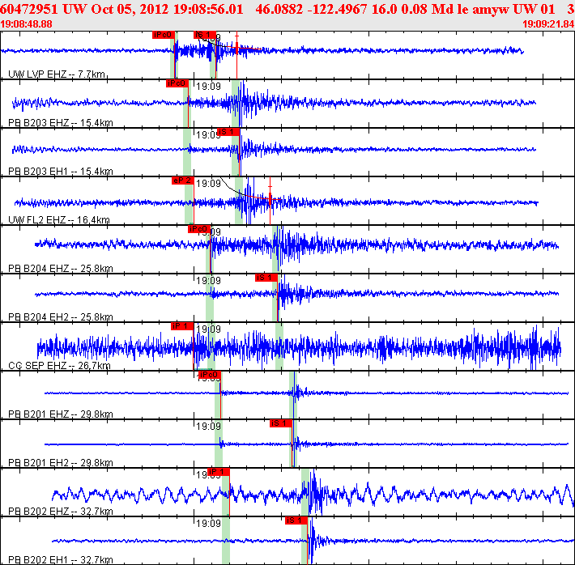Click the iPc0 pick flag on UW LVP EHZ

pyautogui.click(x=163, y=35)
